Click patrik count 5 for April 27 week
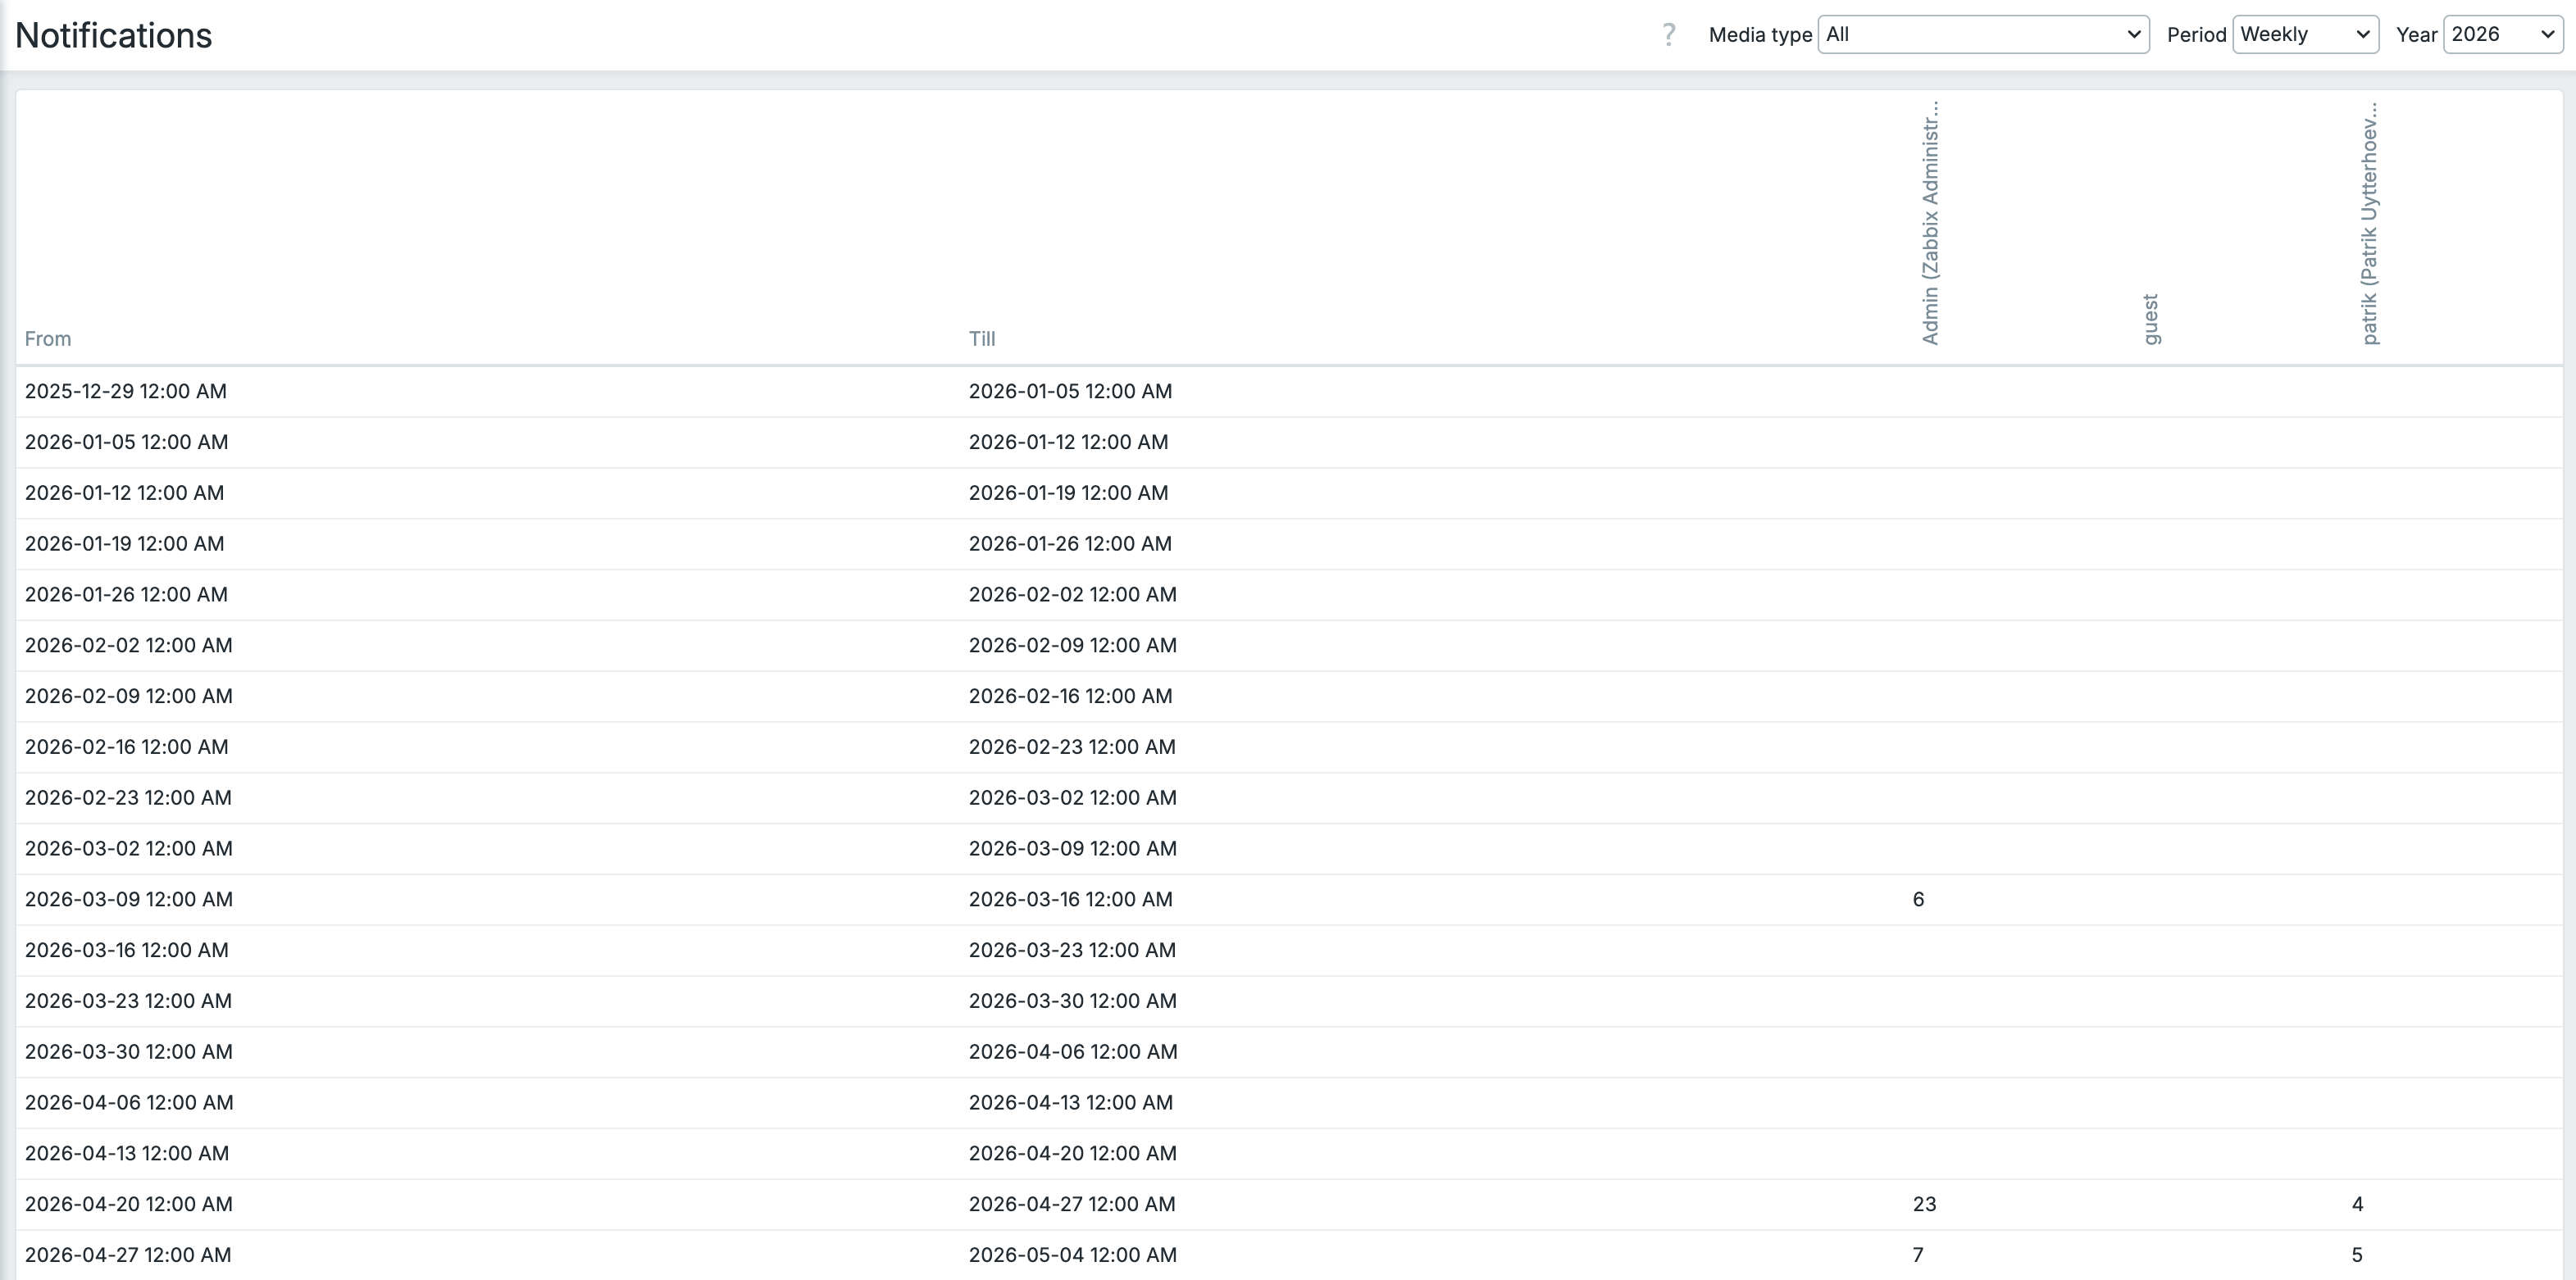Viewport: 2576px width, 1280px height. point(2357,1256)
